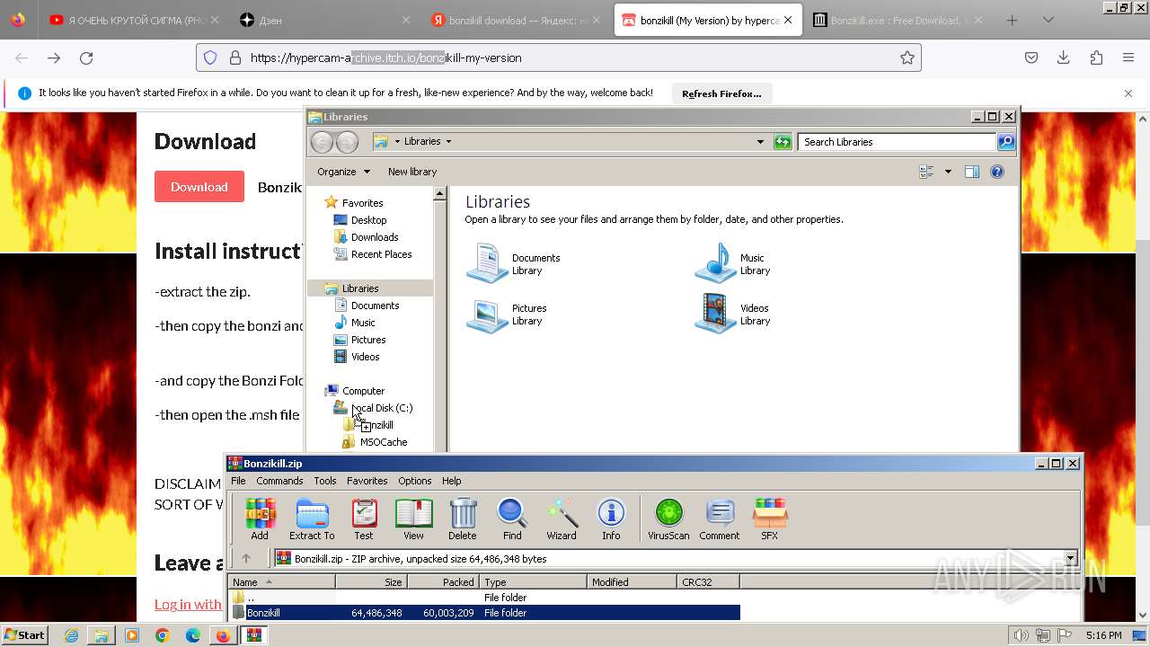The height and width of the screenshot is (647, 1150).
Task: Open Firefox extensions puzzle icon
Action: [1096, 58]
